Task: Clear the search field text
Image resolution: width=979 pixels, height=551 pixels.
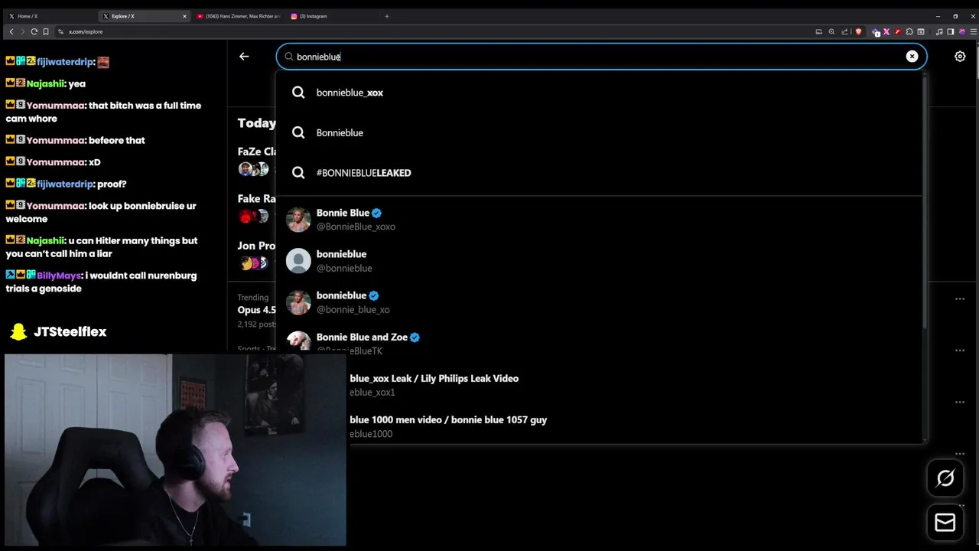Action: tap(912, 56)
